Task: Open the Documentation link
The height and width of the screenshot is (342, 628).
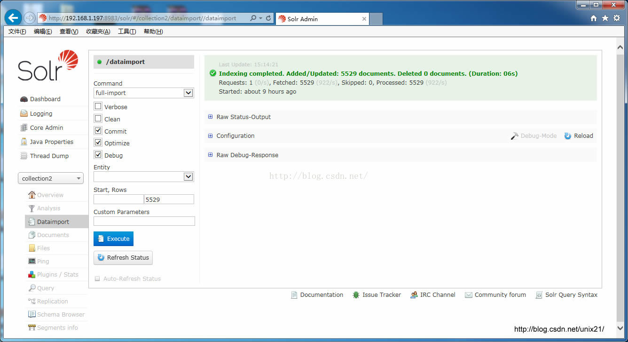Action: (x=317, y=295)
